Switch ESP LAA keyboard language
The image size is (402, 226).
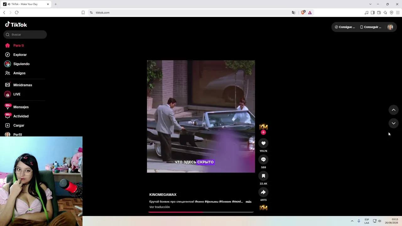tap(367, 221)
